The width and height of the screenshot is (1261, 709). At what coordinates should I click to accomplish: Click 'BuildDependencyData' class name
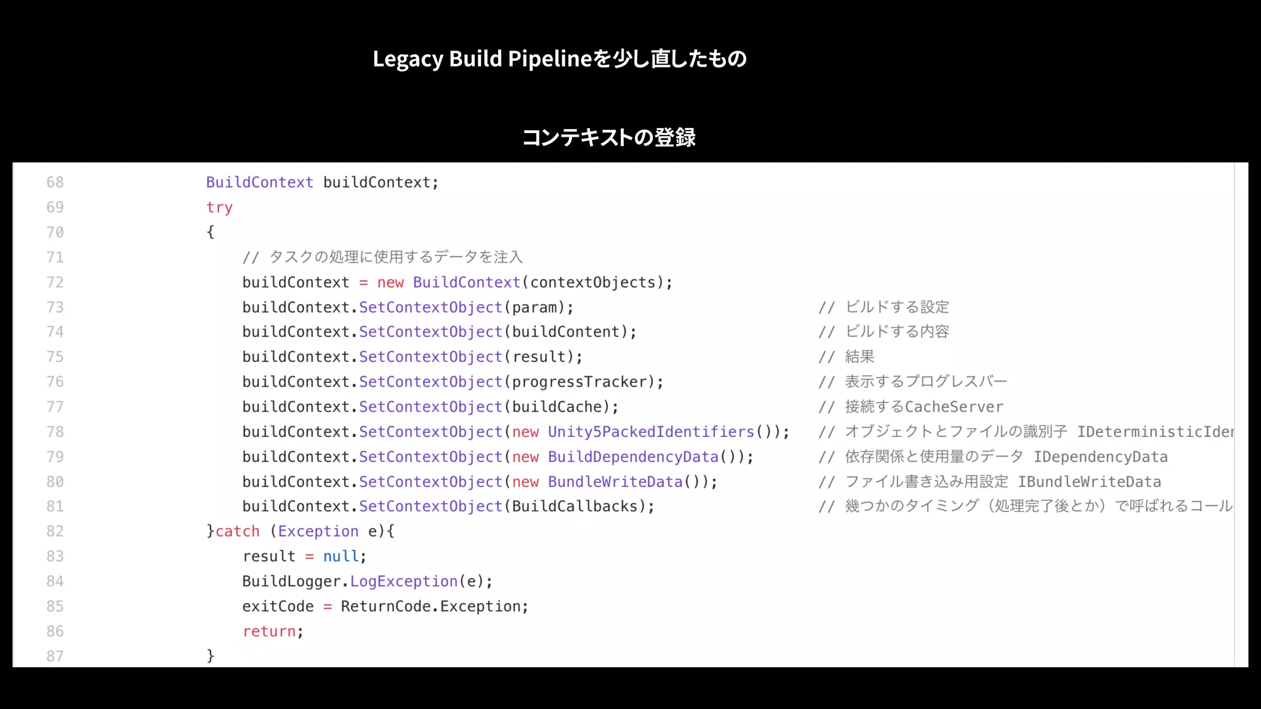coord(634,457)
